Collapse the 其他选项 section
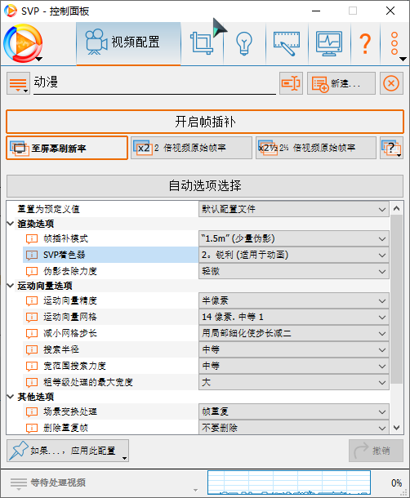Image resolution: width=410 pixels, height=498 pixels. click(11, 397)
